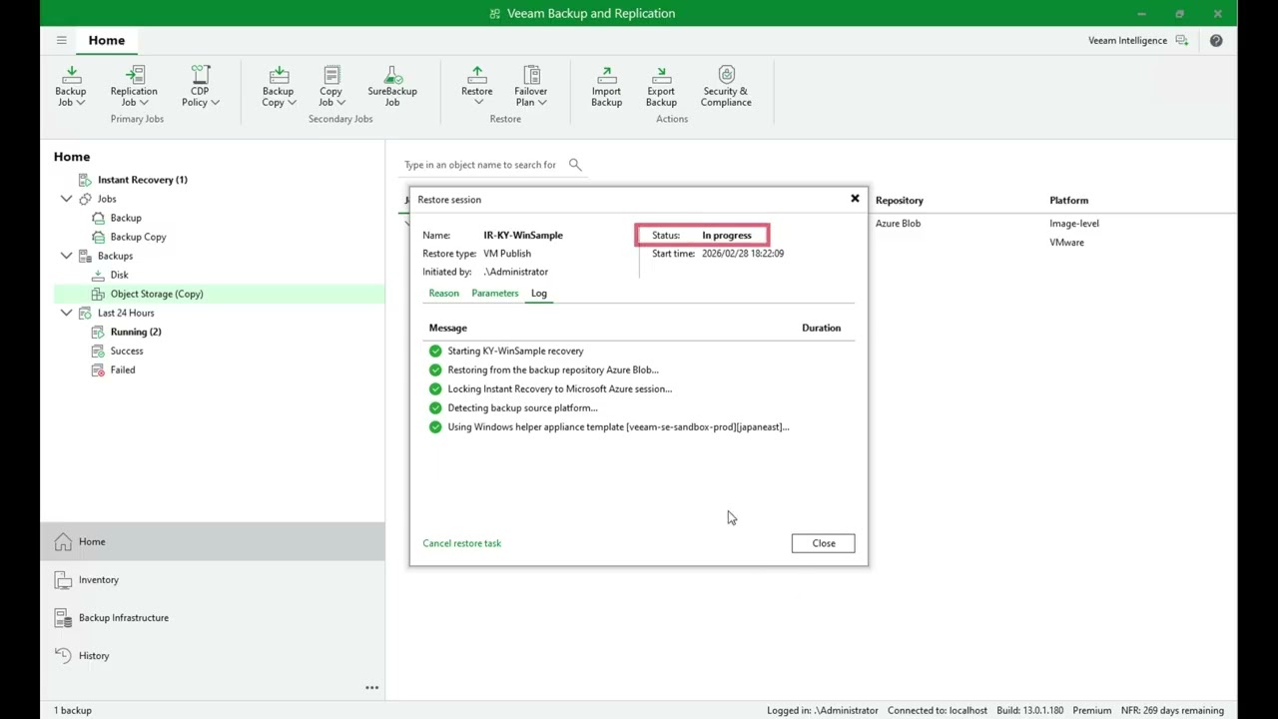Open the help question mark icon
1278x719 pixels.
[x=1216, y=40]
